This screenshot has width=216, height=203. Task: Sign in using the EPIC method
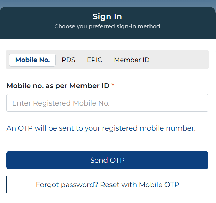point(94,60)
